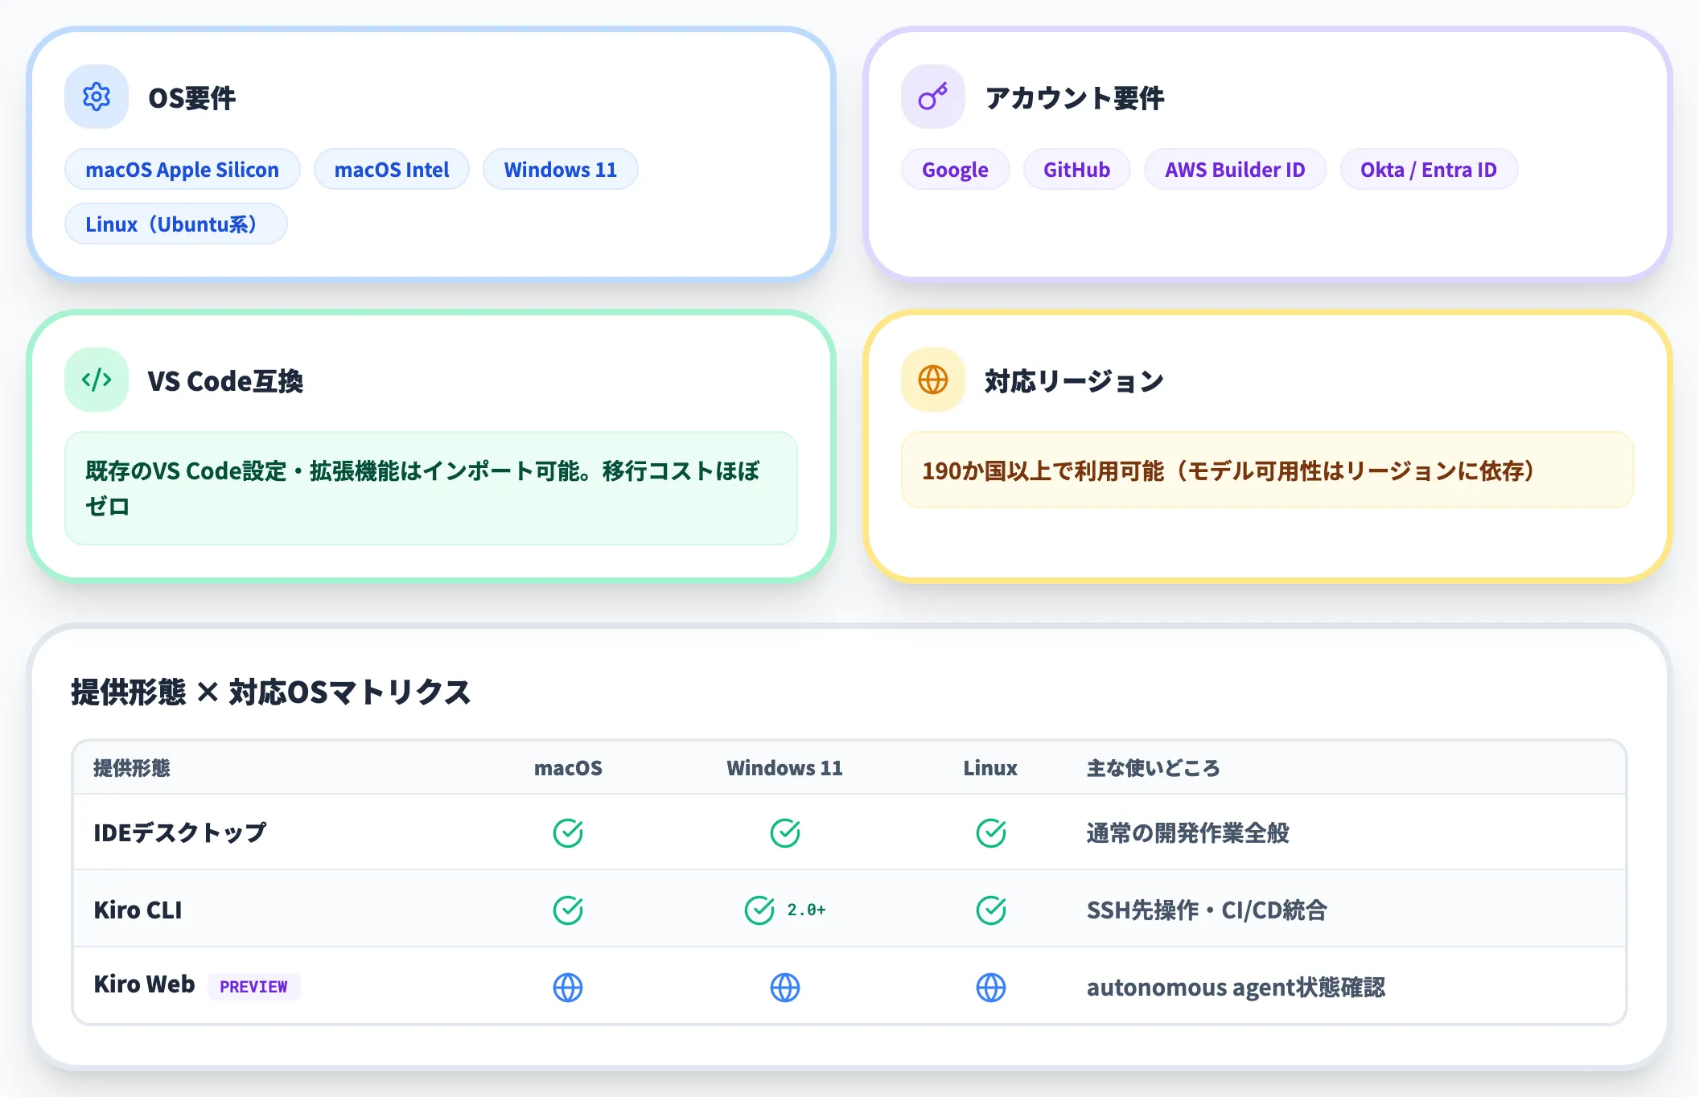
Task: Choose the AWS Builder ID tag
Action: [x=1236, y=170]
